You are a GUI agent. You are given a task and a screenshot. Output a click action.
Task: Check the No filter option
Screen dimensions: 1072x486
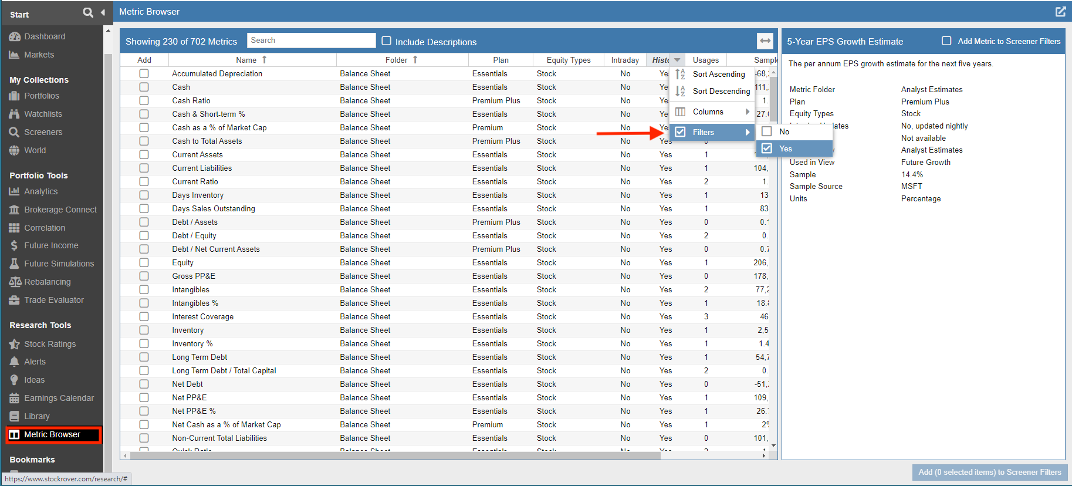tap(767, 131)
